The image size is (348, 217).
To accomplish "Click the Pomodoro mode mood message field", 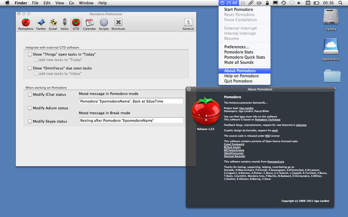I will click(131, 101).
